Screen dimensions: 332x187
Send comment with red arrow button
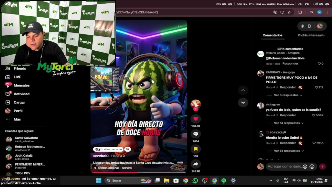click(x=322, y=166)
